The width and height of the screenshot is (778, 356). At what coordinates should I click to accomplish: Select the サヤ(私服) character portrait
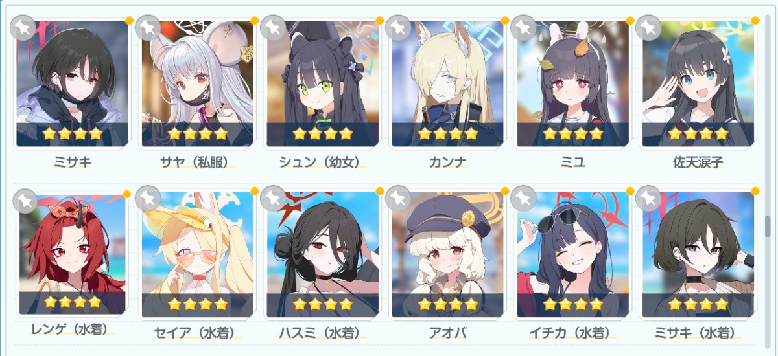tap(198, 83)
